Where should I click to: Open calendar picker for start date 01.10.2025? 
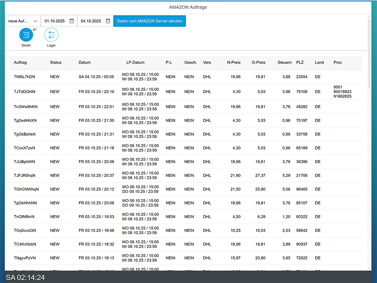click(x=71, y=21)
